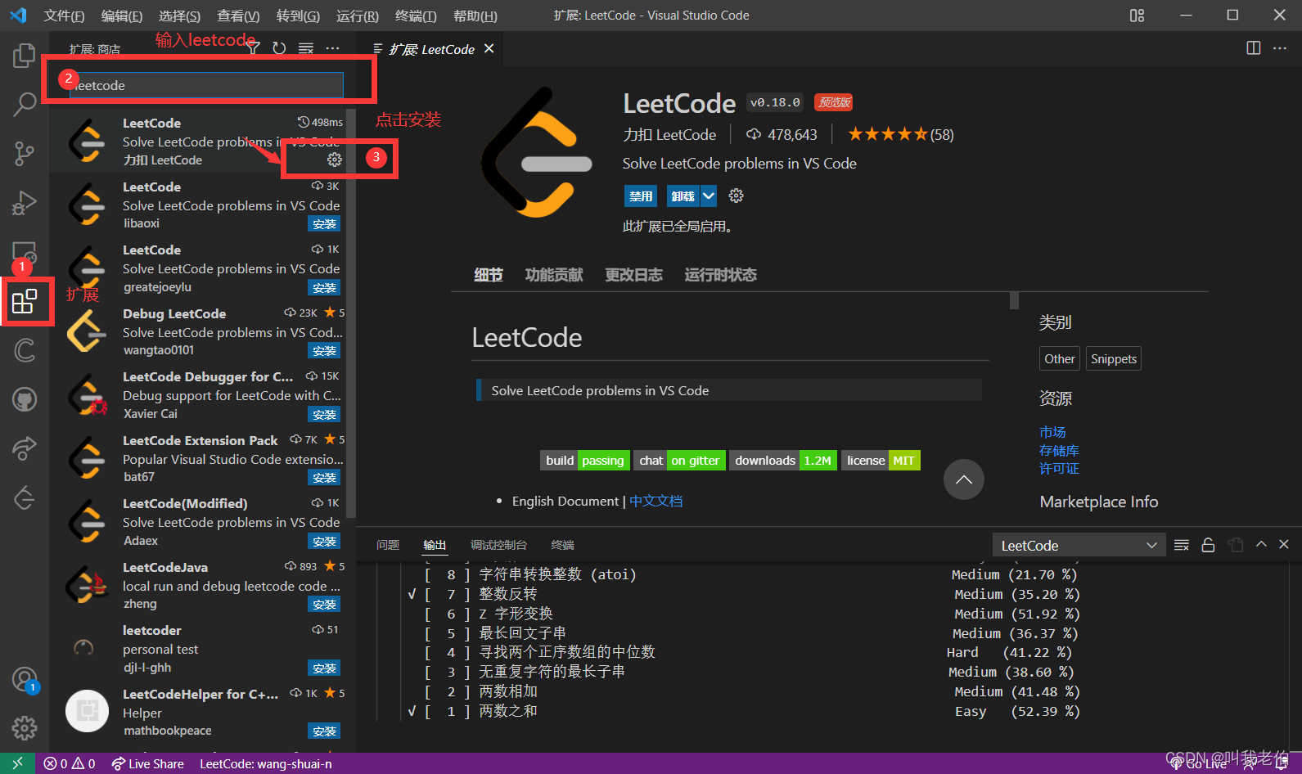Close the 扩展 LeetCode editor tab
Image resolution: width=1302 pixels, height=774 pixels.
click(489, 49)
